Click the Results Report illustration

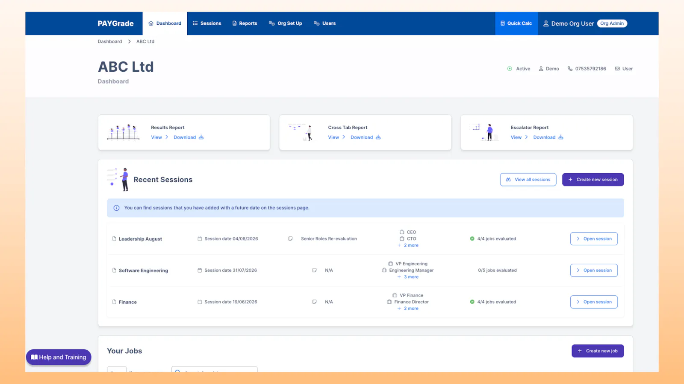[123, 132]
